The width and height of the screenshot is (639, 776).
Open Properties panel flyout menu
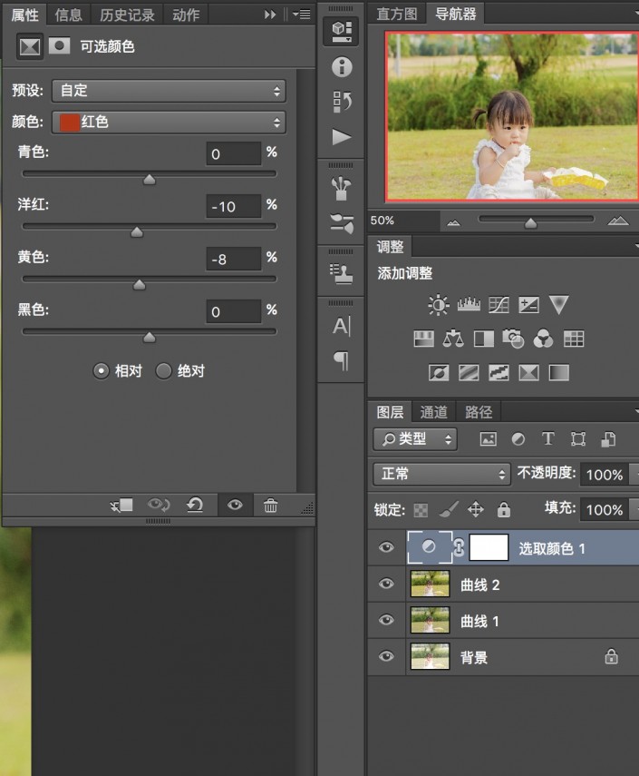tap(302, 15)
